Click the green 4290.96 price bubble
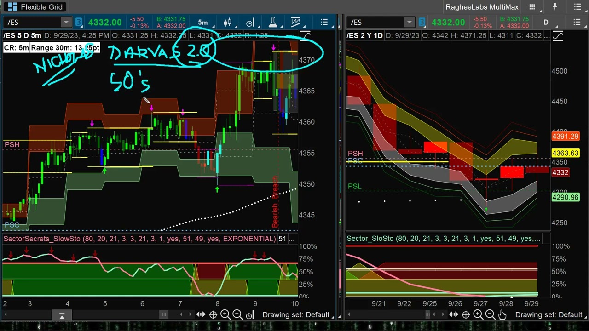 pyautogui.click(x=566, y=197)
